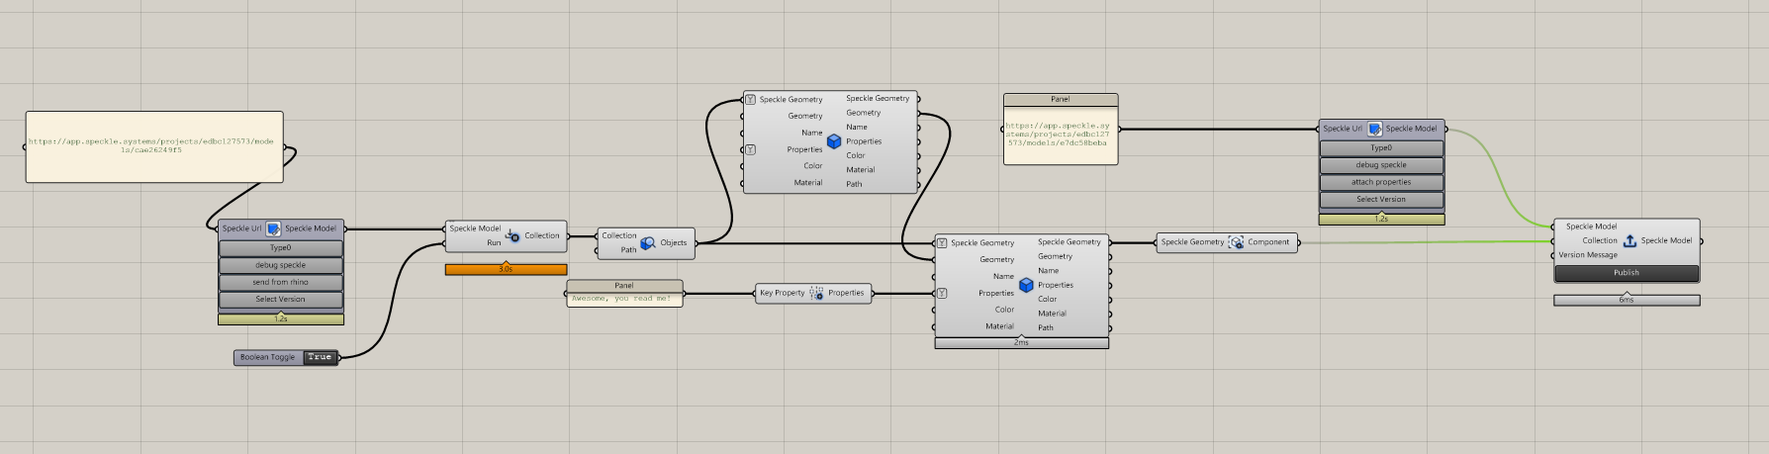Select the panel reading Awesome, you read me!
1769x454 pixels.
pos(624,294)
